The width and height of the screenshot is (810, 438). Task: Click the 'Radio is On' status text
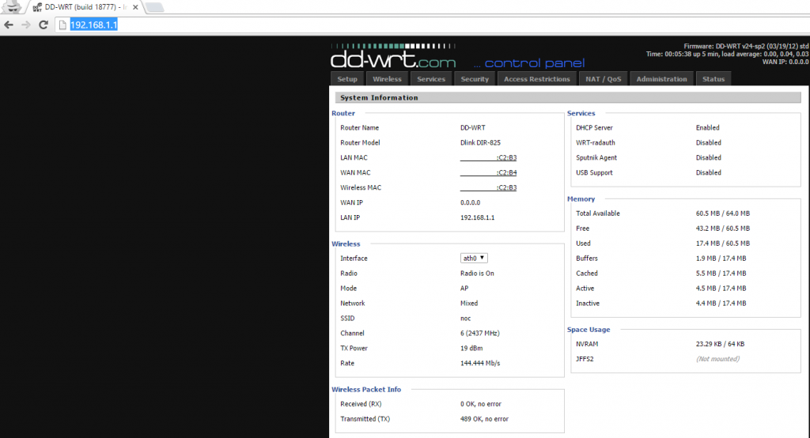pyautogui.click(x=477, y=274)
